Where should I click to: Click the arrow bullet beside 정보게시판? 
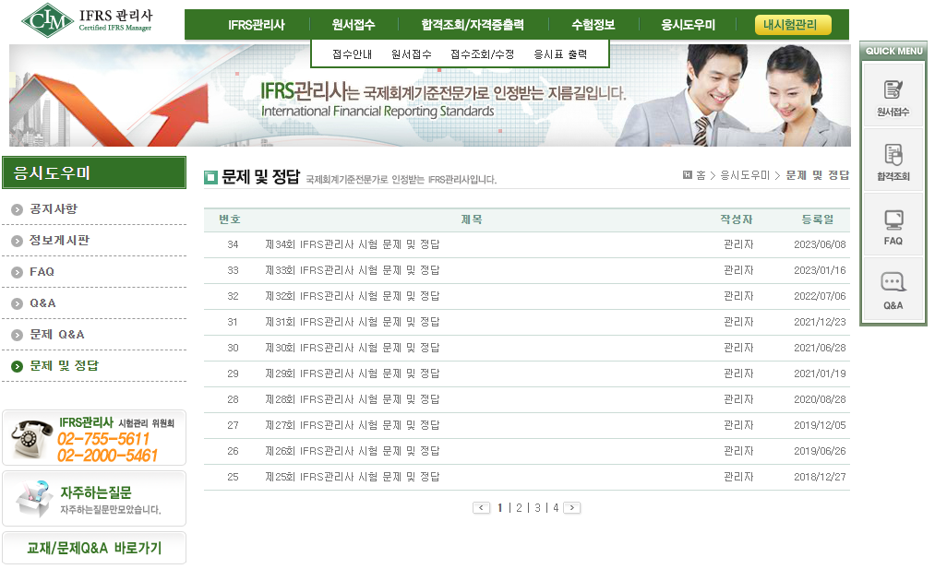point(18,242)
